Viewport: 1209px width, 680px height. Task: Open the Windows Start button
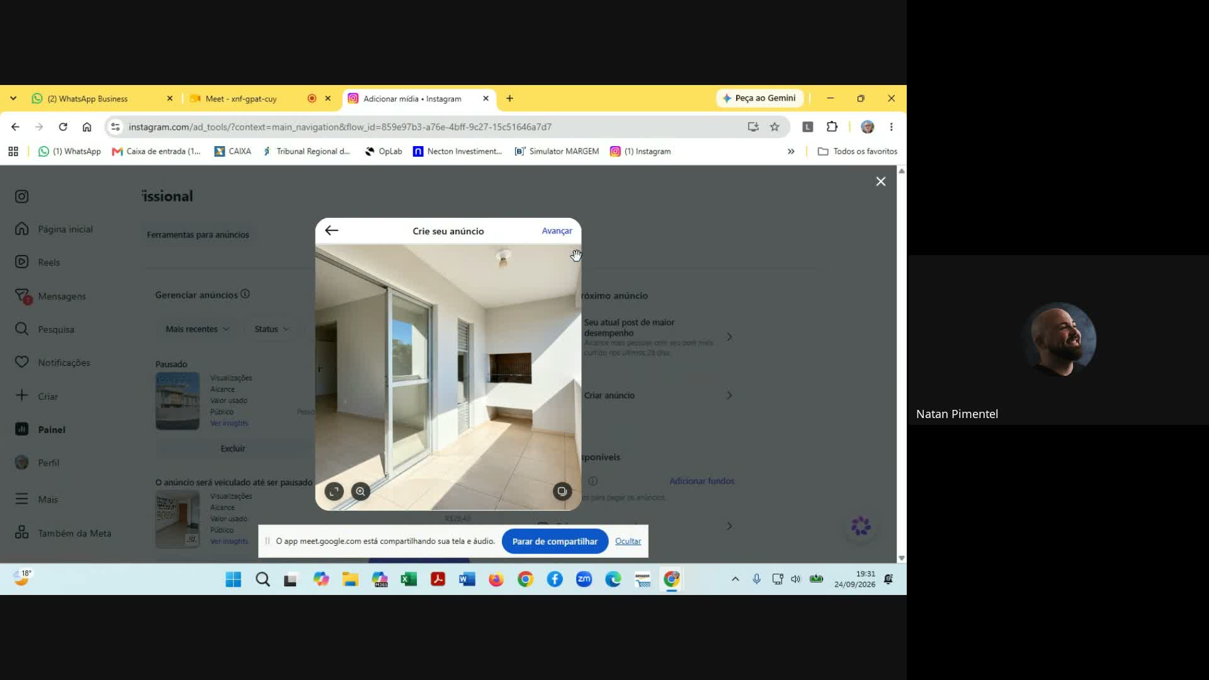click(233, 579)
